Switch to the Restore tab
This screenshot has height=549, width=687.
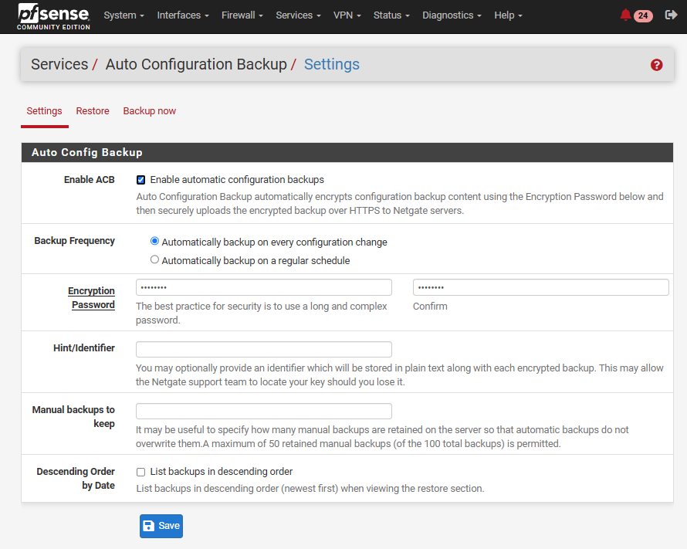(93, 111)
